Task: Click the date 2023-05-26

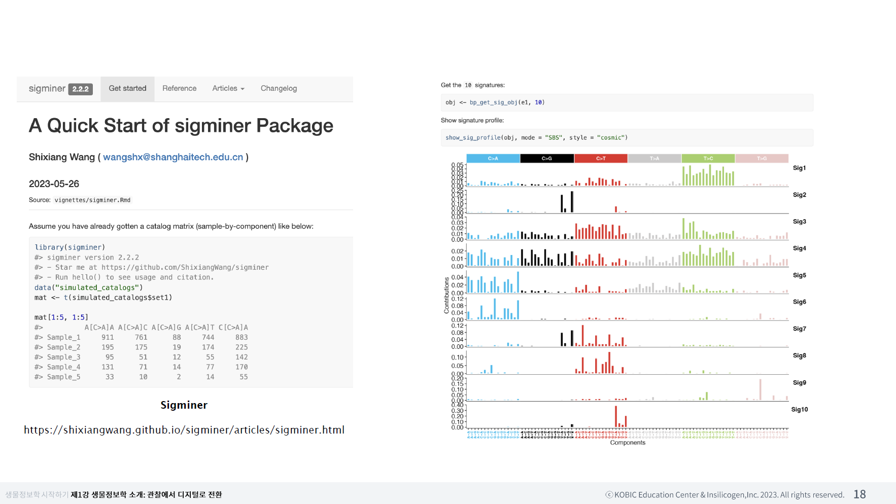Action: pos(54,184)
